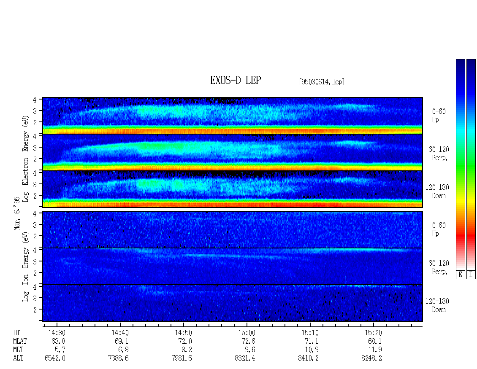Click the MLT row label
This screenshot has width=477, height=369.
[18, 350]
